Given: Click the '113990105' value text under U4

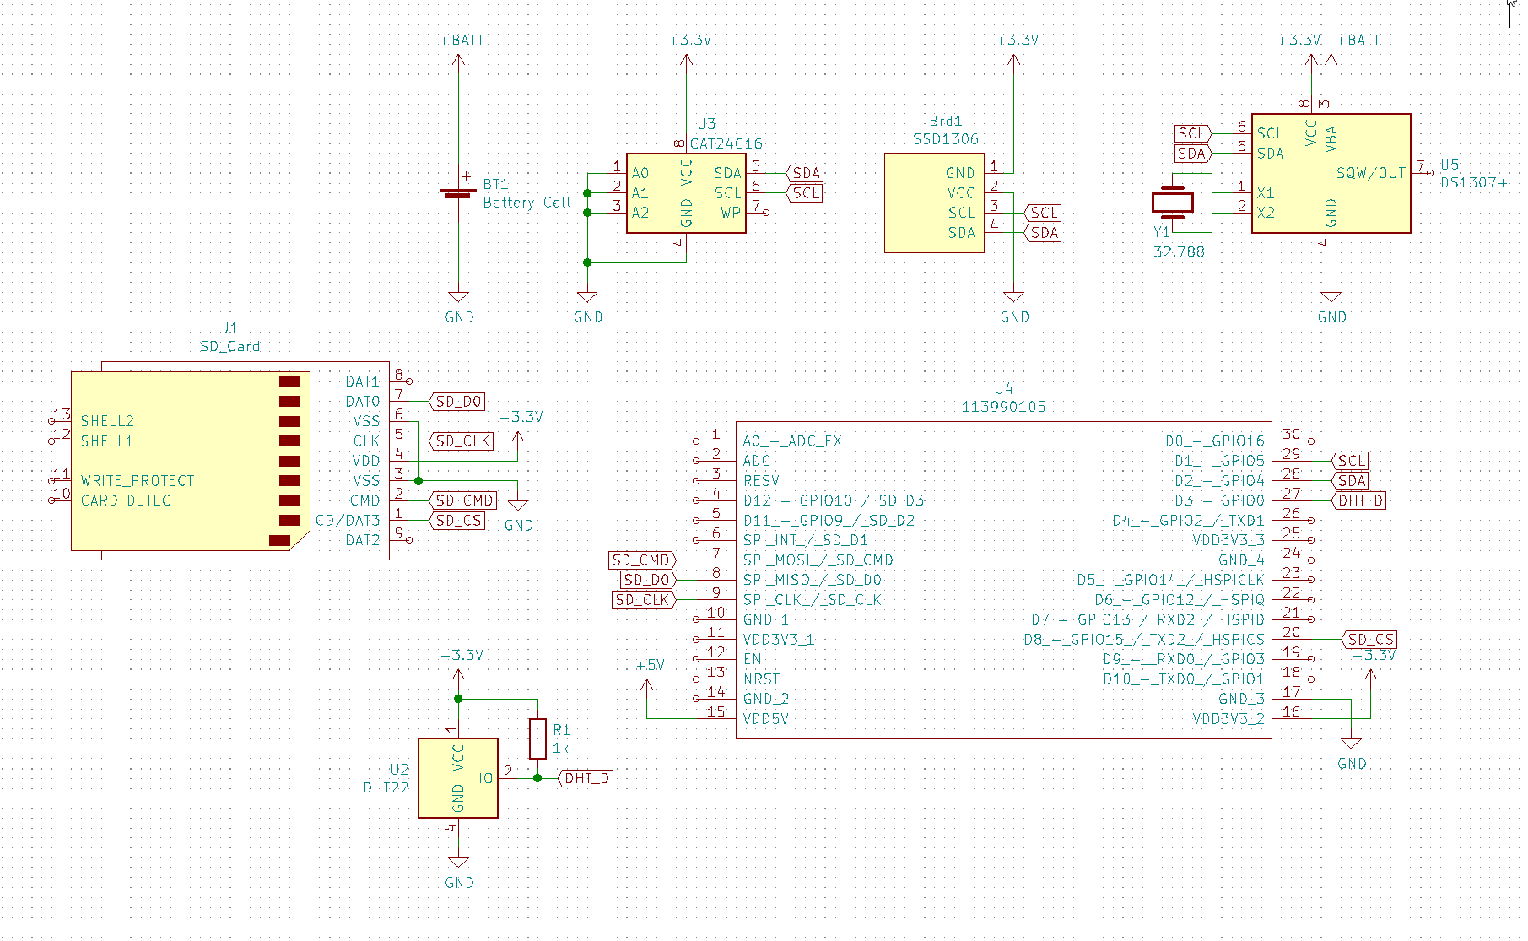Looking at the screenshot, I should [x=1003, y=407].
